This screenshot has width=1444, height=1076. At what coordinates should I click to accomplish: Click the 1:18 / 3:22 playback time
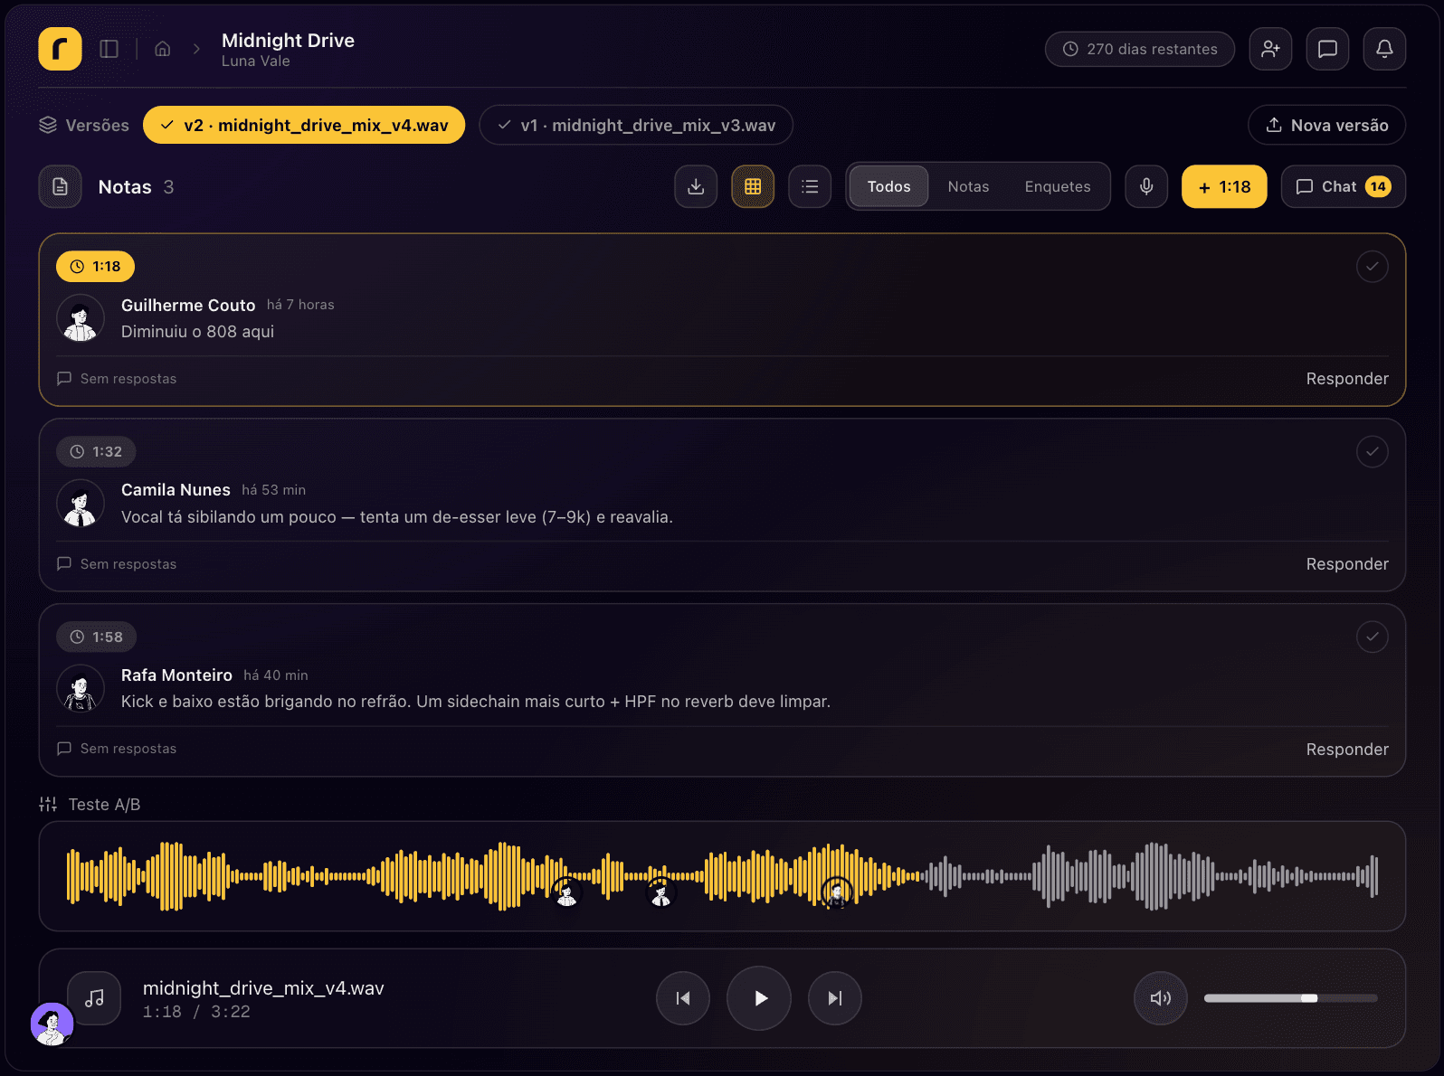pyautogui.click(x=196, y=1012)
